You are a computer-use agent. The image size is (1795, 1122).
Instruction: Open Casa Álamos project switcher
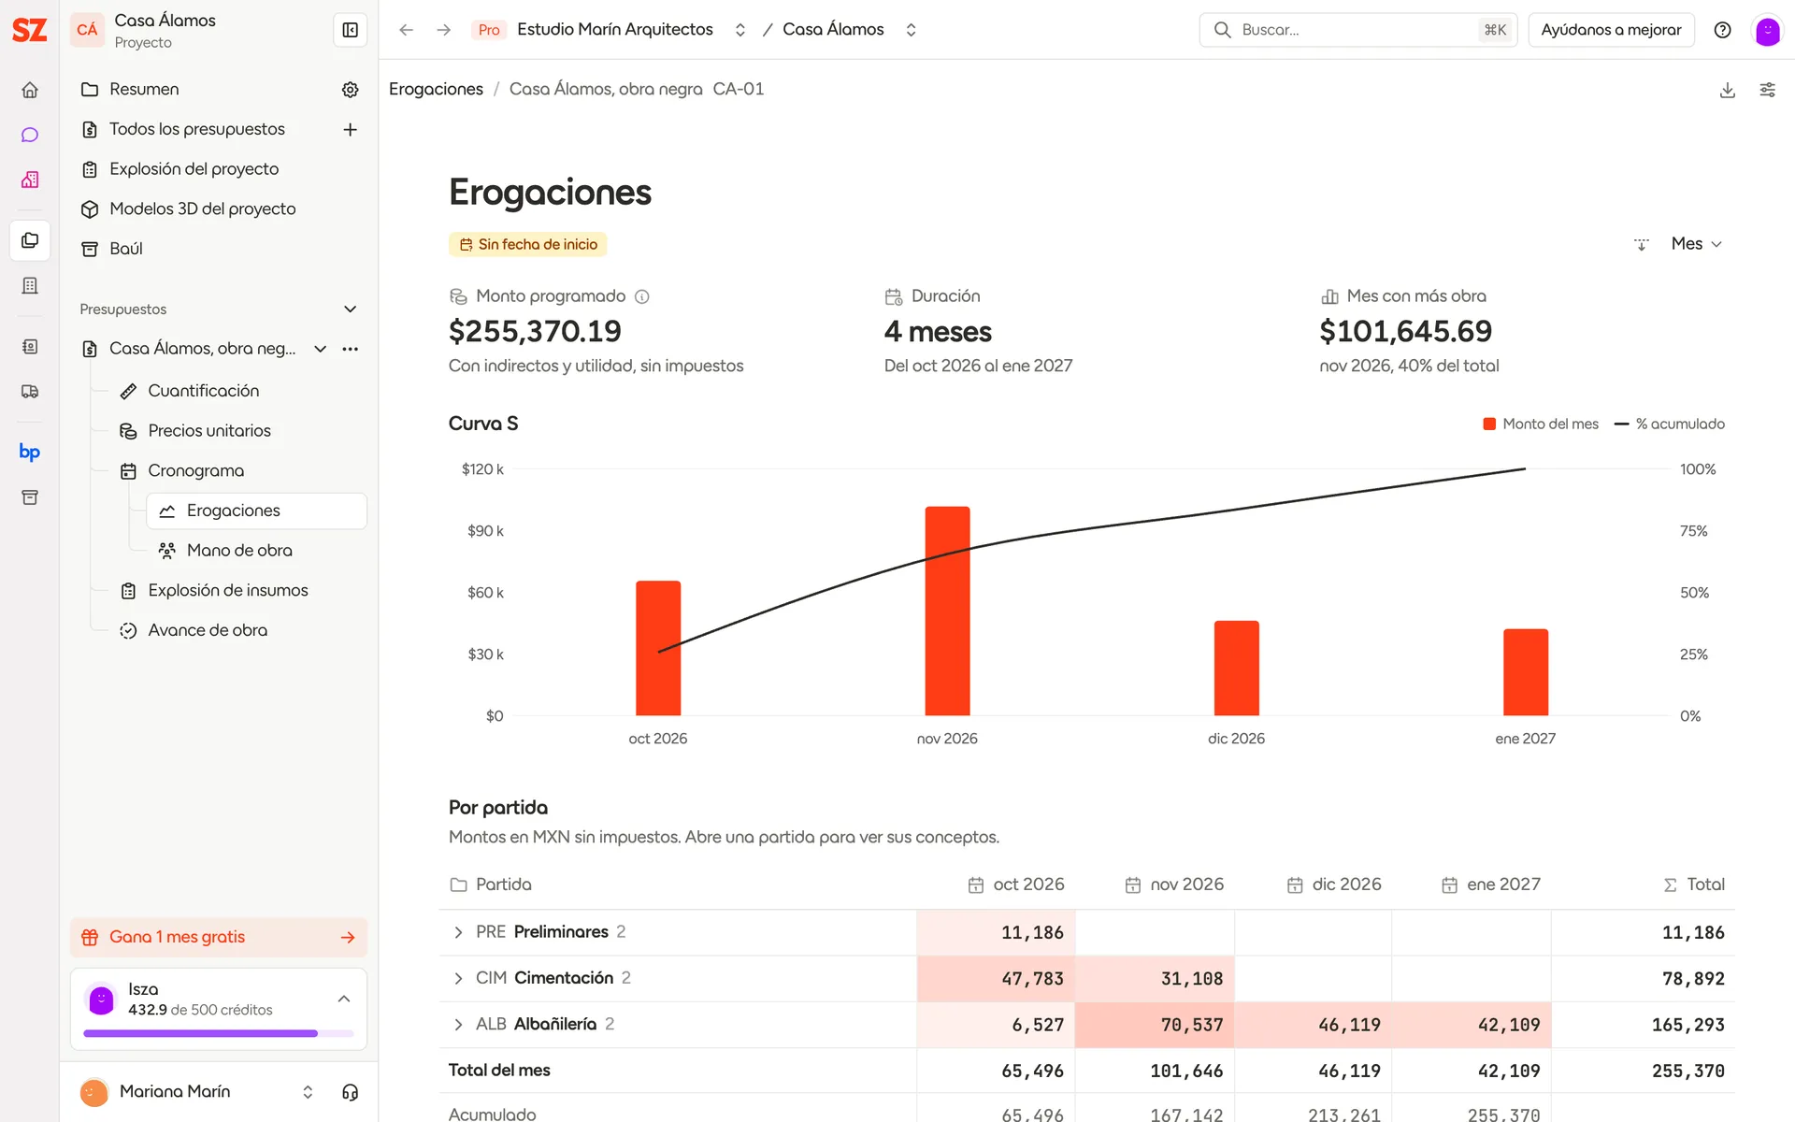[x=911, y=30]
